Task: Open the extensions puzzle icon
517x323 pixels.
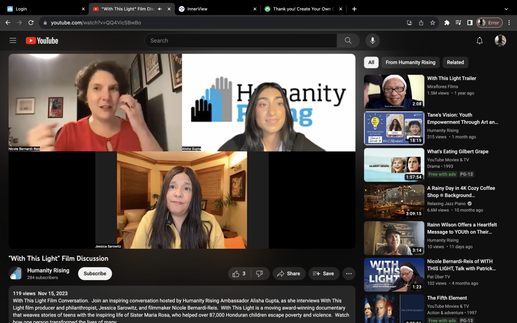Action: pyautogui.click(x=447, y=23)
